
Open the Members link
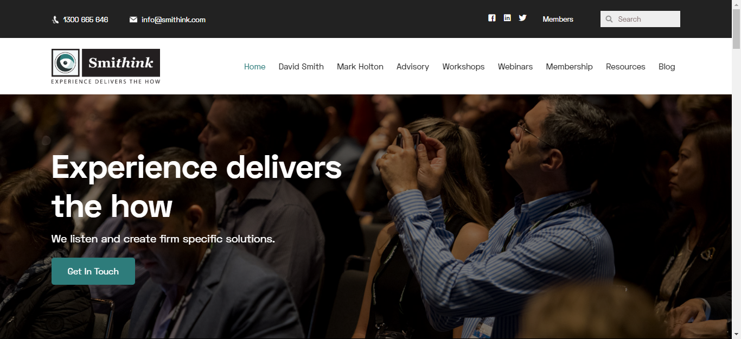558,19
